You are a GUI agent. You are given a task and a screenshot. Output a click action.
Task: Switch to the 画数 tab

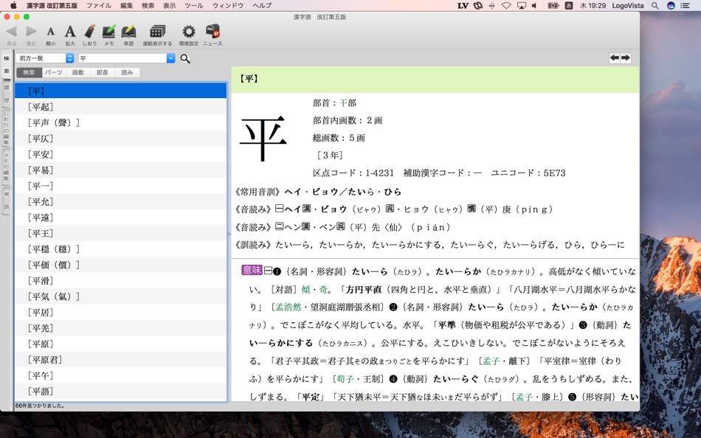pyautogui.click(x=78, y=72)
